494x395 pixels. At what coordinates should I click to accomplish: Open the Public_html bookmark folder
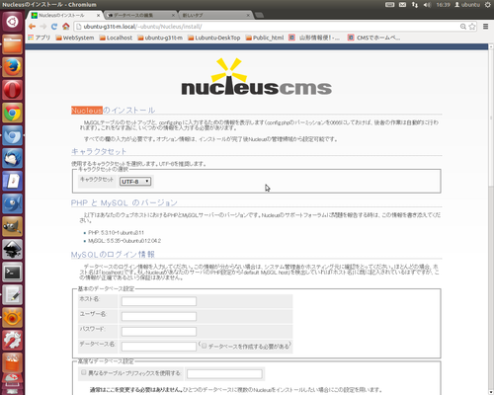pos(265,38)
